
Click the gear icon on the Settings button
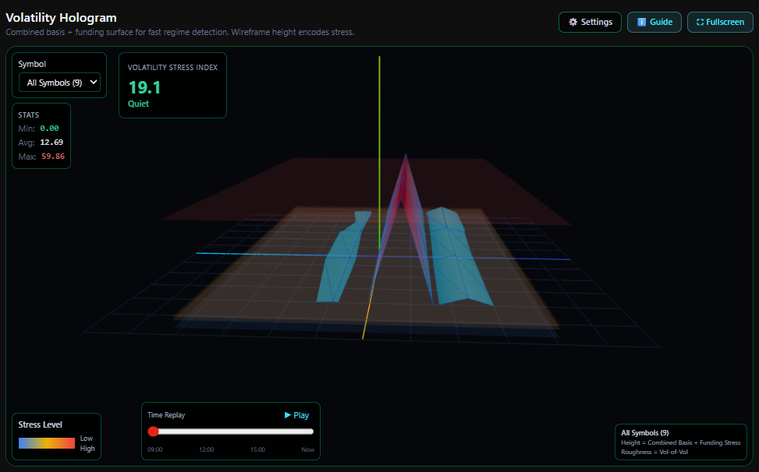[573, 22]
